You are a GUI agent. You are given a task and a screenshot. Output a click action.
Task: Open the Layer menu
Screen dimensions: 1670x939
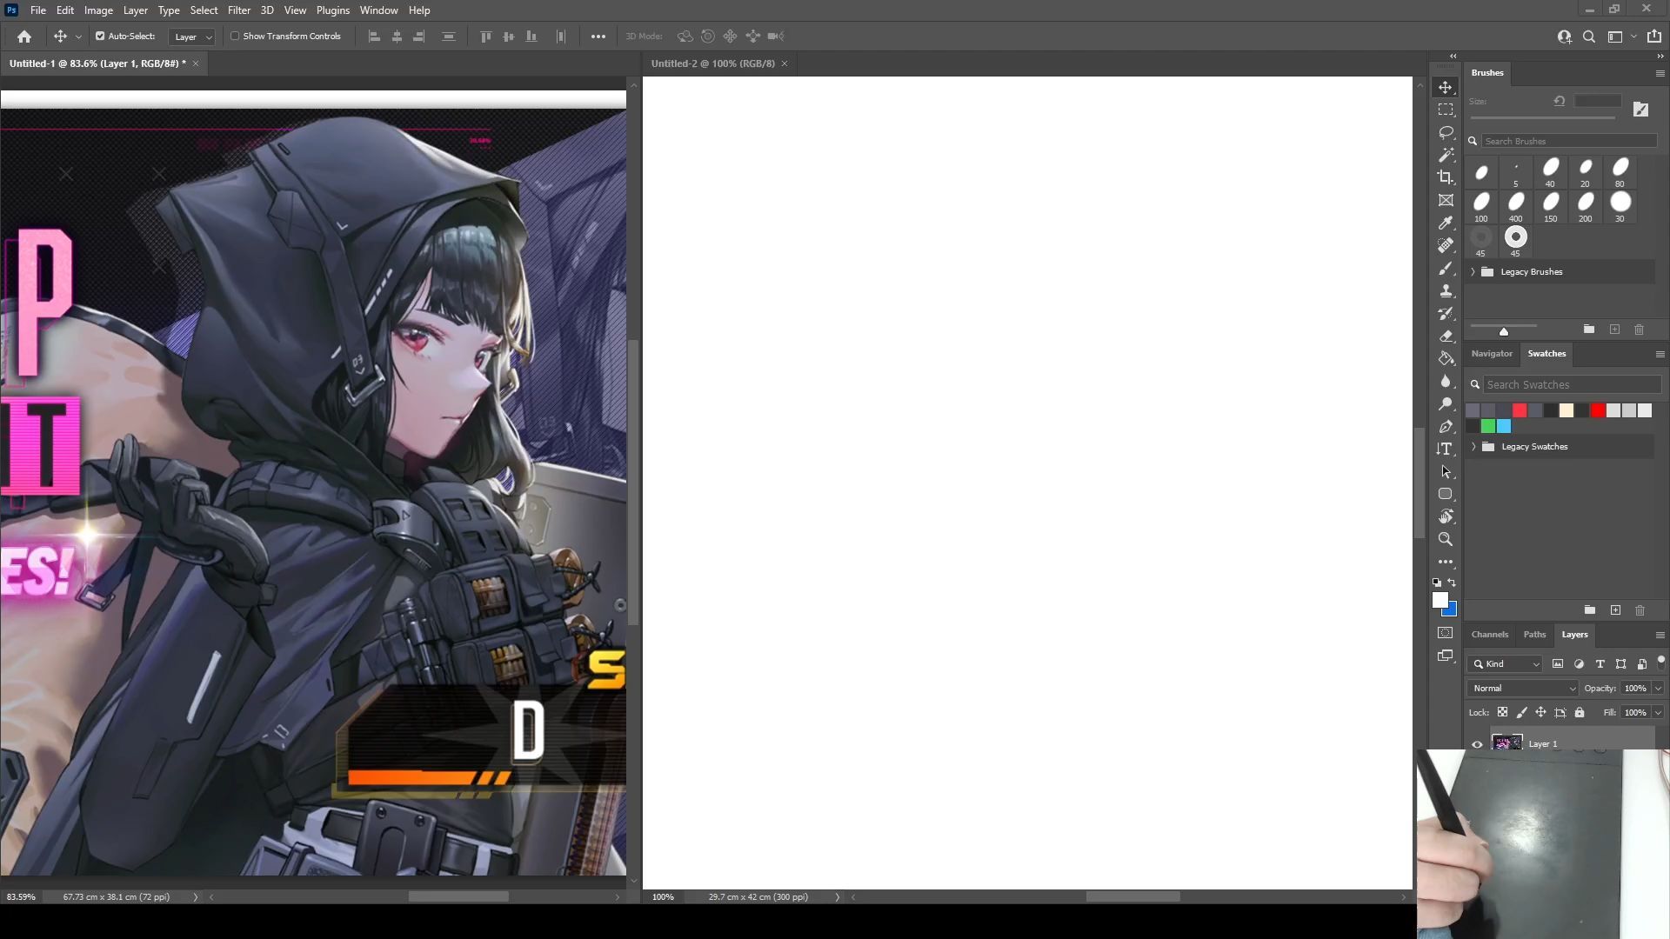135,10
